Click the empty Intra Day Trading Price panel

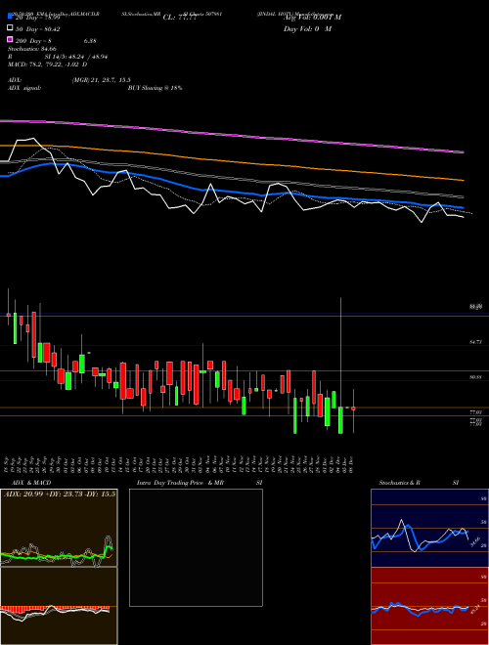coord(196,547)
